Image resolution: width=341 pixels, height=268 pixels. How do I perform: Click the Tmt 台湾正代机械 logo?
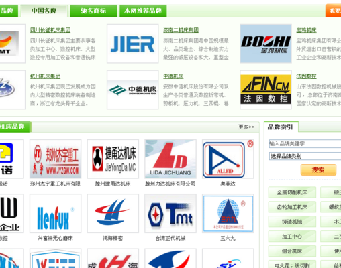tap(170, 214)
